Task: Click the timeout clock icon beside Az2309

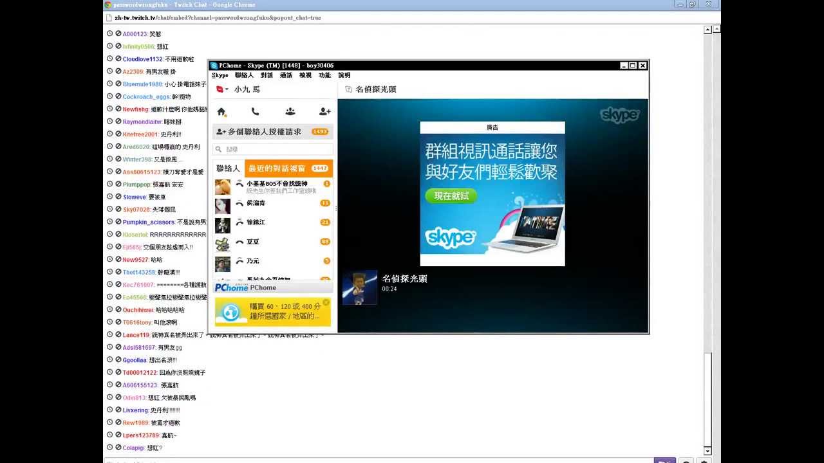Action: 110,71
